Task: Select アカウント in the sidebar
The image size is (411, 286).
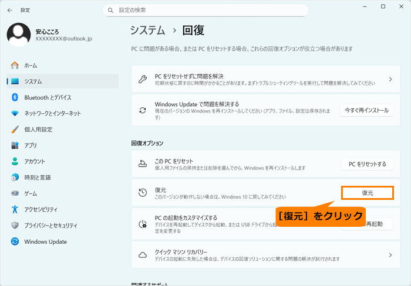Action: [35, 161]
